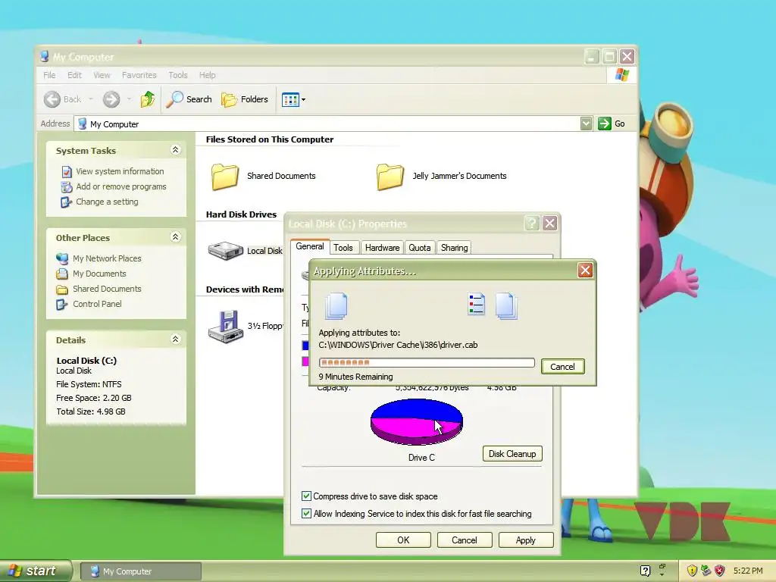This screenshot has width=776, height=582.
Task: Click the yellow security shield tray icon
Action: tap(692, 571)
